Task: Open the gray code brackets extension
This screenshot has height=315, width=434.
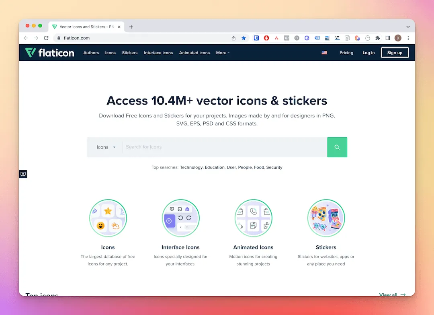Action: click(x=287, y=38)
